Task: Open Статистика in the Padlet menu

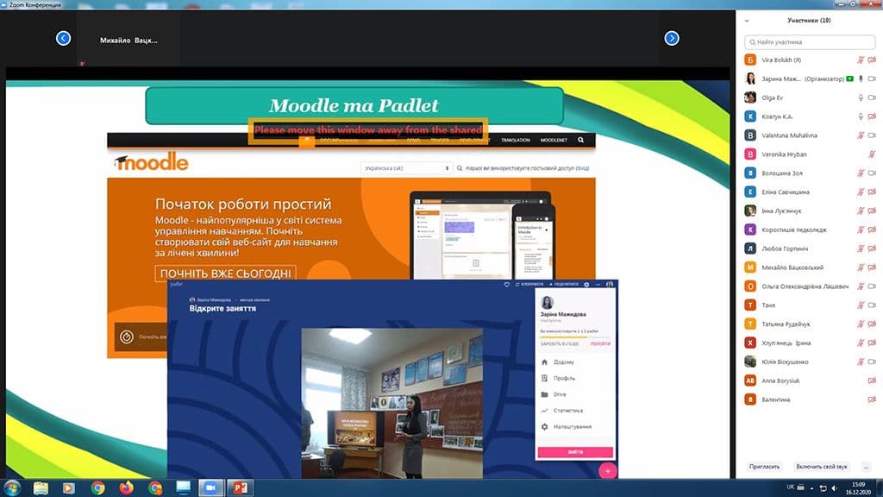Action: point(567,411)
